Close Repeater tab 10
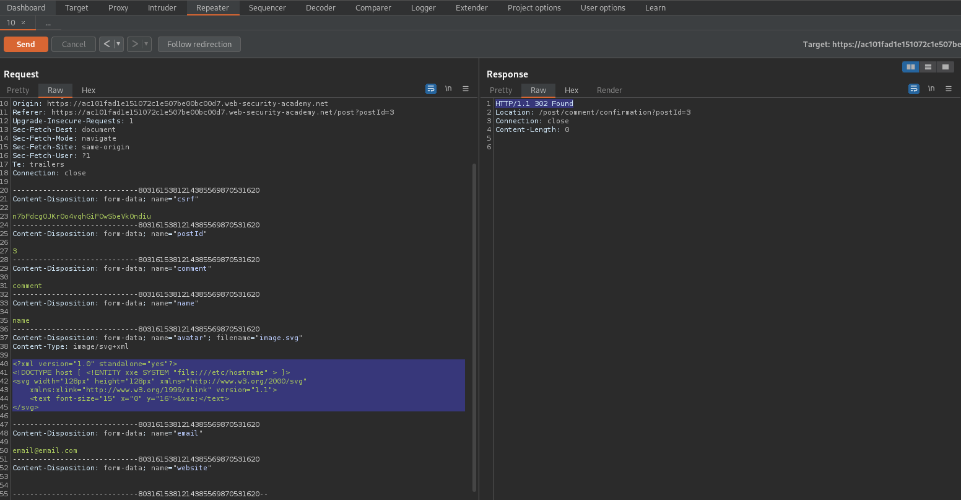 tap(24, 23)
